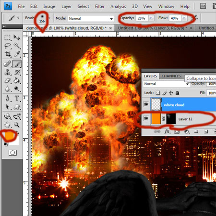Select the Horizontal Type tool
Viewport: 216px width, 216px height.
click(x=17, y=98)
